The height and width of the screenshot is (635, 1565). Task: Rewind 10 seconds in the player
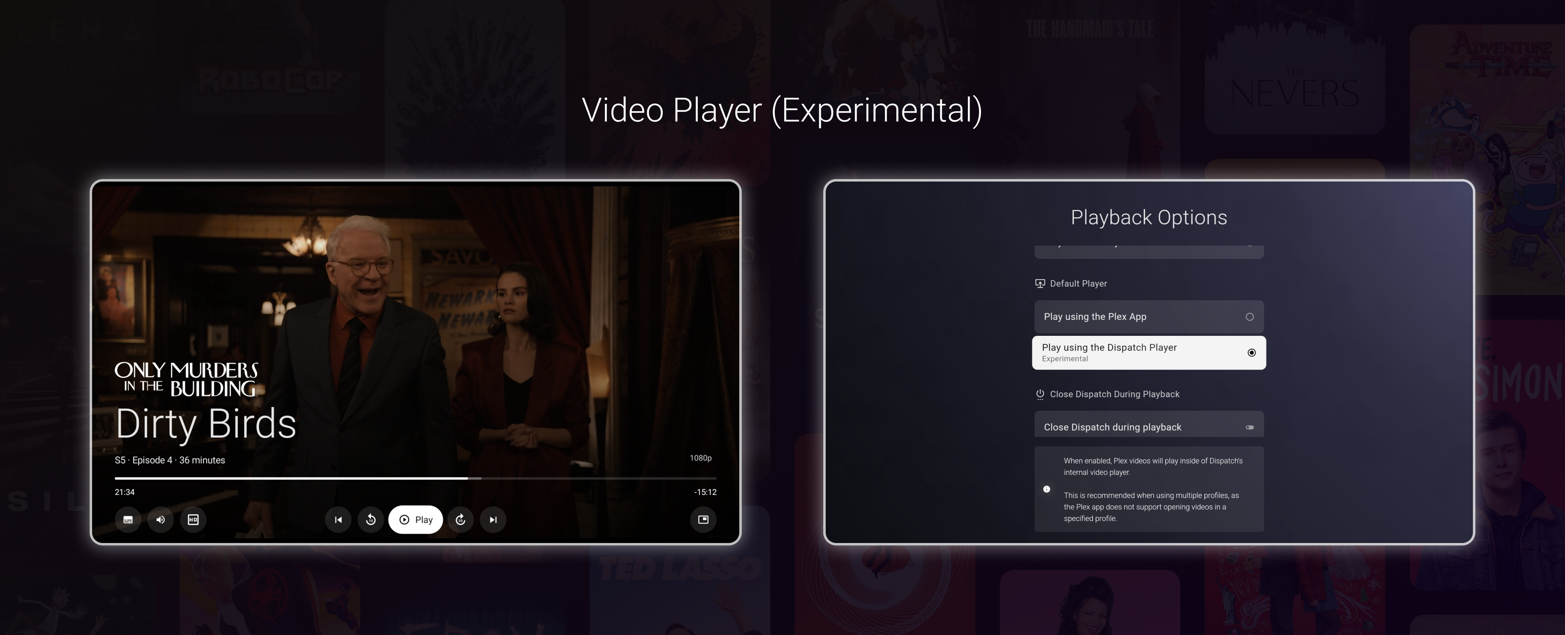coord(370,520)
